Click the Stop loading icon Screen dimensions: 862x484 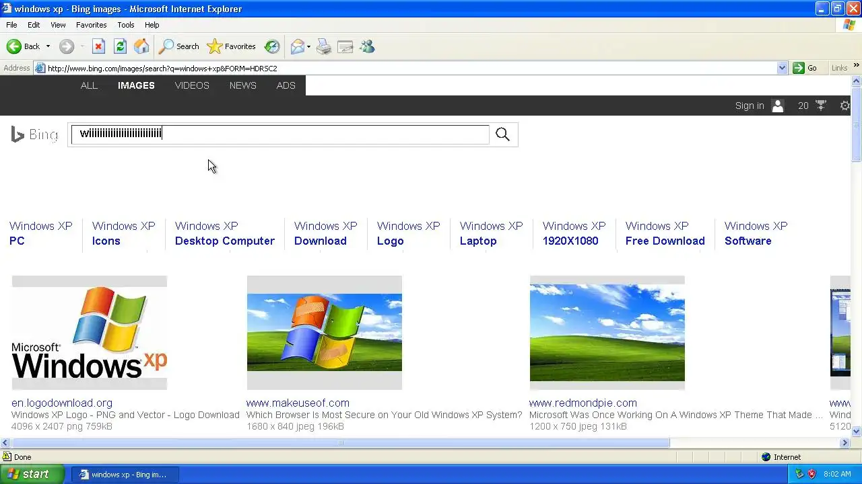(98, 46)
